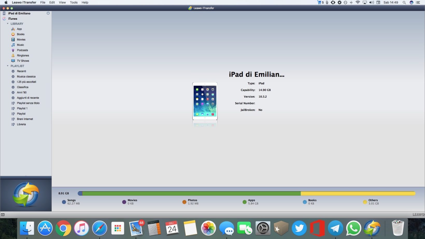Image resolution: width=425 pixels, height=239 pixels.
Task: Click the green Apps storage bar segment
Action: point(192,193)
